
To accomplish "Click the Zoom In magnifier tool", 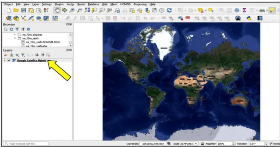I will (x=73, y=10).
